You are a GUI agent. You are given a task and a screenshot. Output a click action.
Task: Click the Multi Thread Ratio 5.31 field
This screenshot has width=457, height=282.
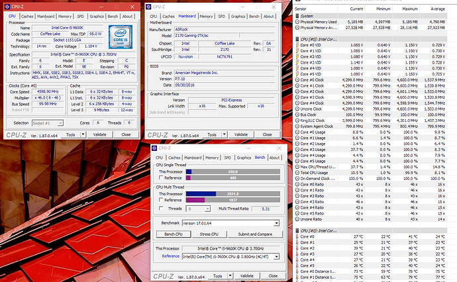click(266, 209)
